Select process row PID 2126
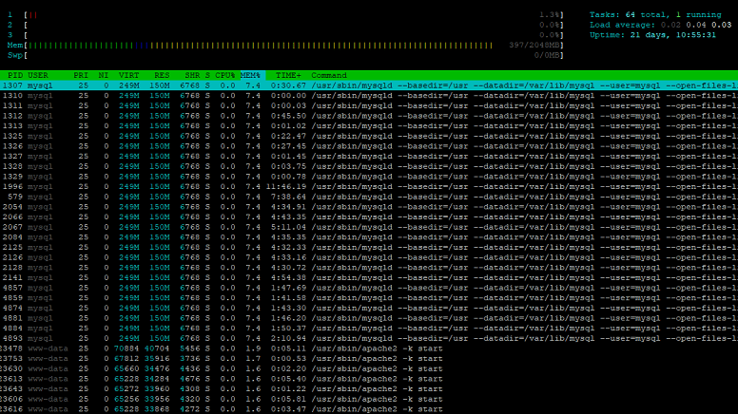This screenshot has height=414, width=738. pos(369,257)
